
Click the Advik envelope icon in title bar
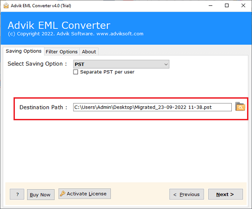coord(6,5)
